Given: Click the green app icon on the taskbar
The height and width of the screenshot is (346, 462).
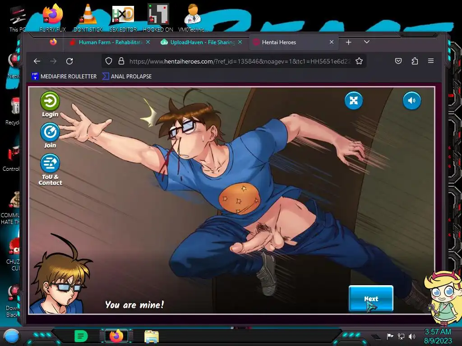Looking at the screenshot, I should tap(81, 336).
